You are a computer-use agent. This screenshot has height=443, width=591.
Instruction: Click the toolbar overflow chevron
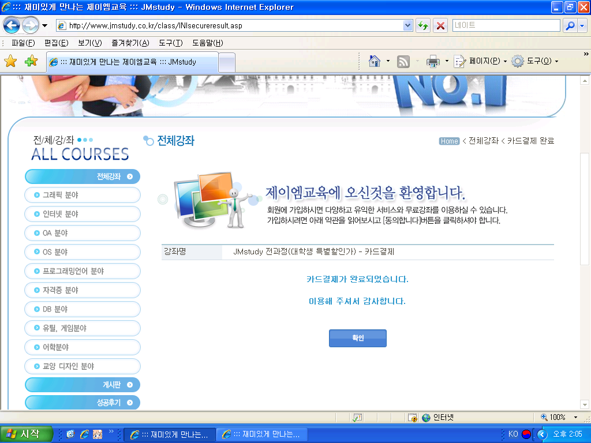[586, 54]
